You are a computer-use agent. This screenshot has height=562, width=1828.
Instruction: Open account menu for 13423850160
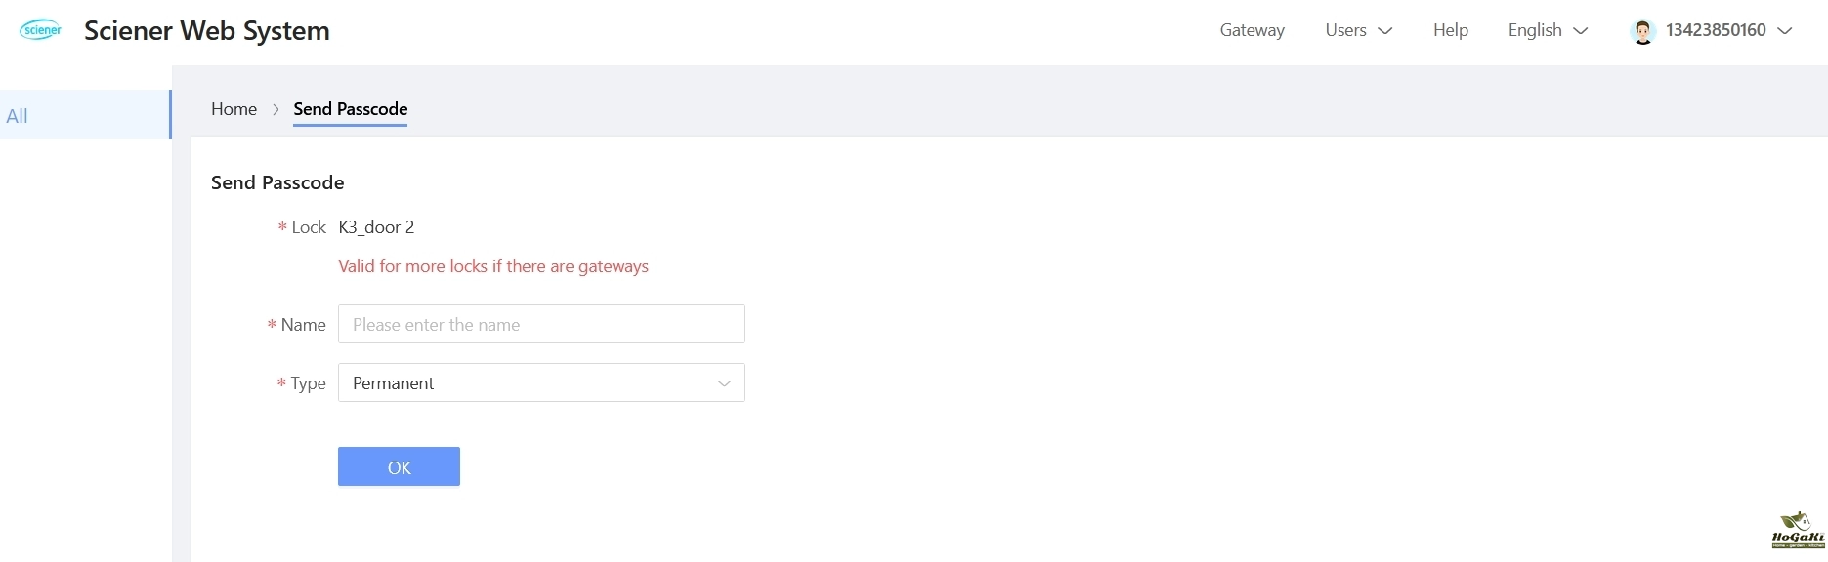pos(1715,30)
